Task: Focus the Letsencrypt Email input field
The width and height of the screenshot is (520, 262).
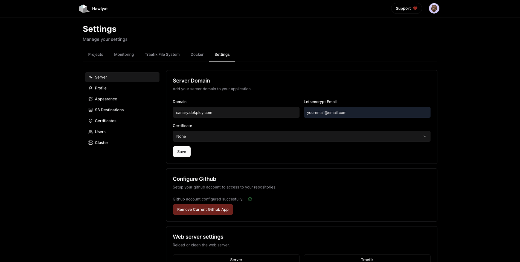Action: pos(367,112)
